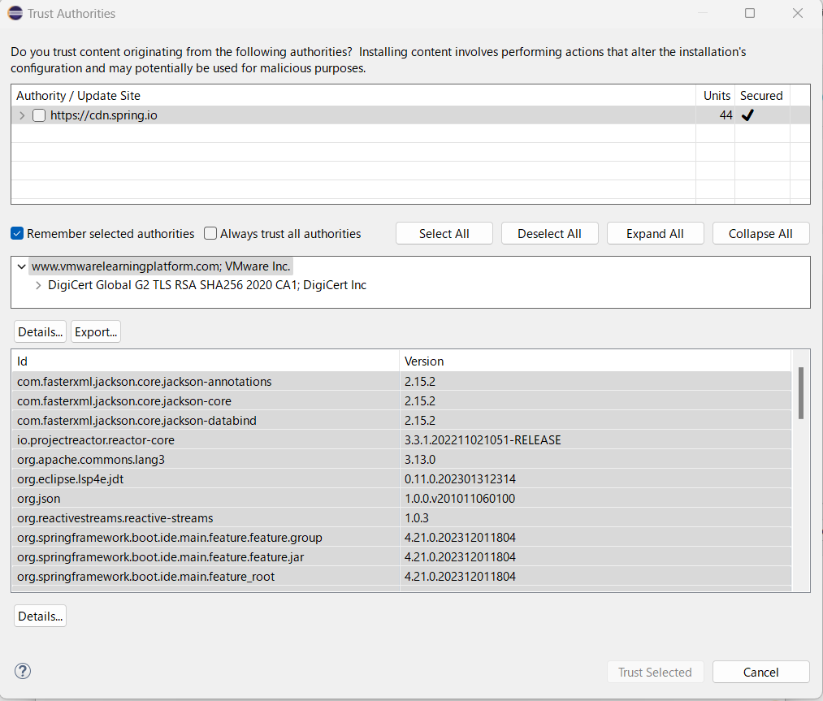Disable Remember selected authorities
Viewport: 823px width, 701px height.
click(16, 233)
